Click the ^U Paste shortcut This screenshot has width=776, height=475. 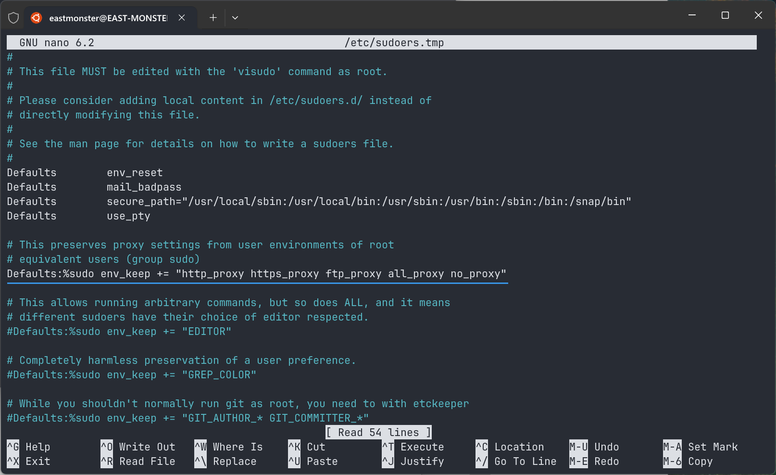coord(313,462)
